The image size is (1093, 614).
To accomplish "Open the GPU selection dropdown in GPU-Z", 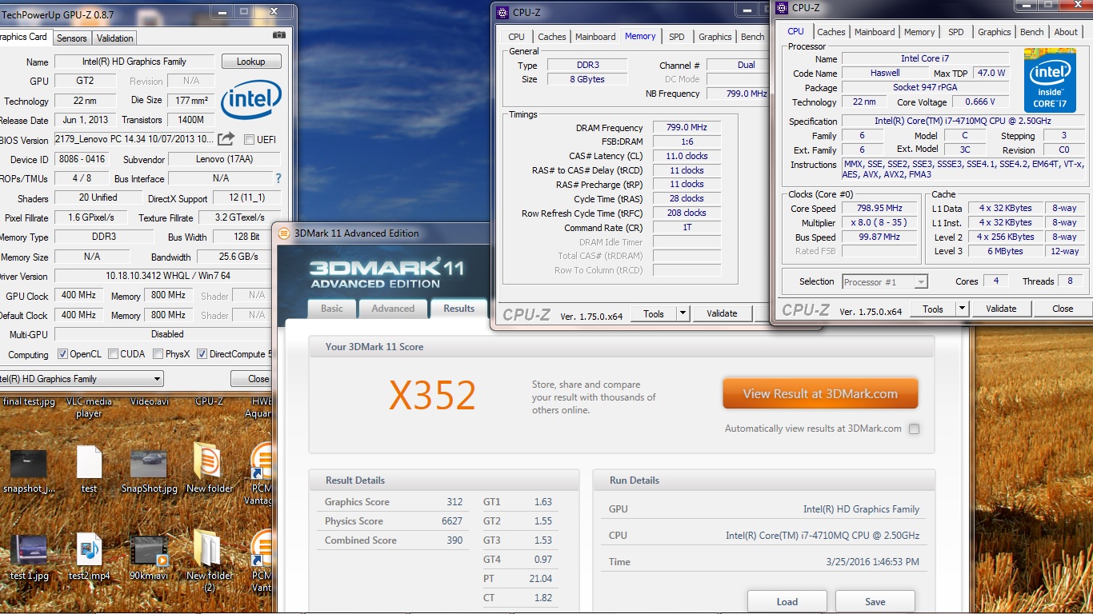I will (81, 379).
